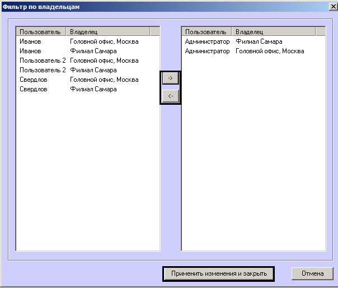Close the owner filter dialog with X

point(334,7)
